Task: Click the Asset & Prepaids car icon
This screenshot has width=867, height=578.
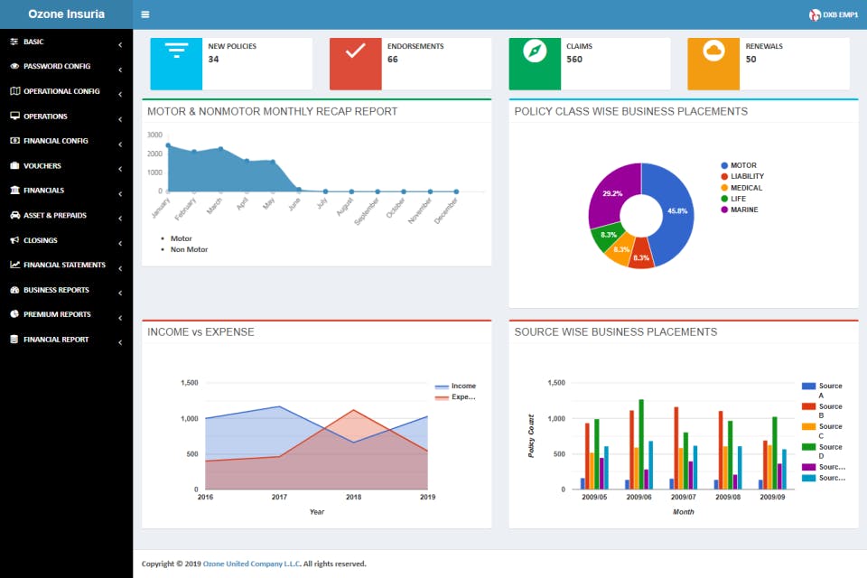Action: (x=15, y=215)
